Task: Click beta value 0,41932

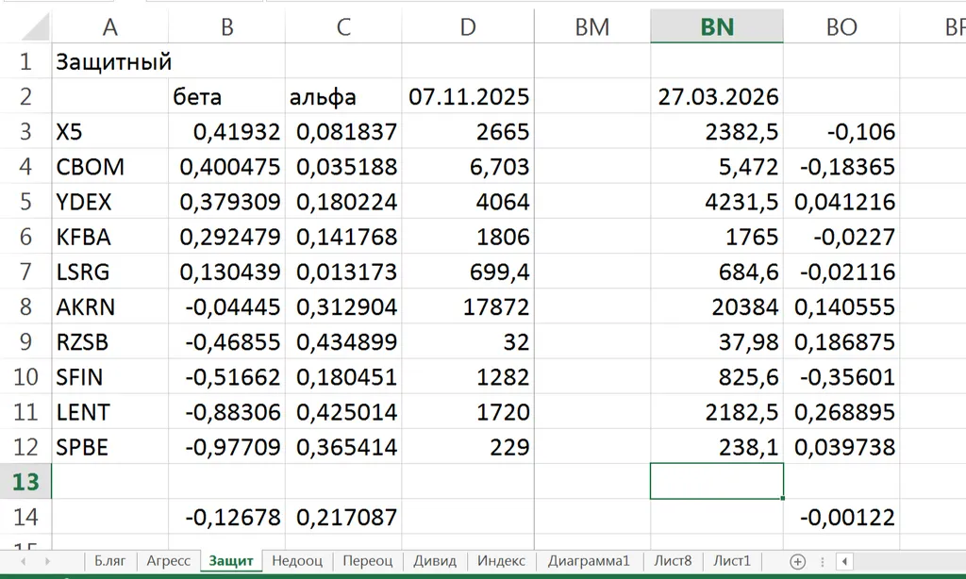Action: 226,131
